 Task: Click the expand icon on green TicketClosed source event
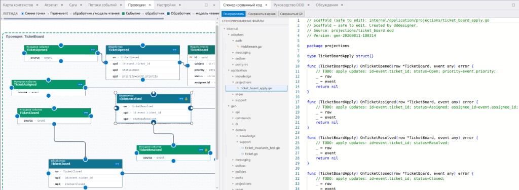86,113
